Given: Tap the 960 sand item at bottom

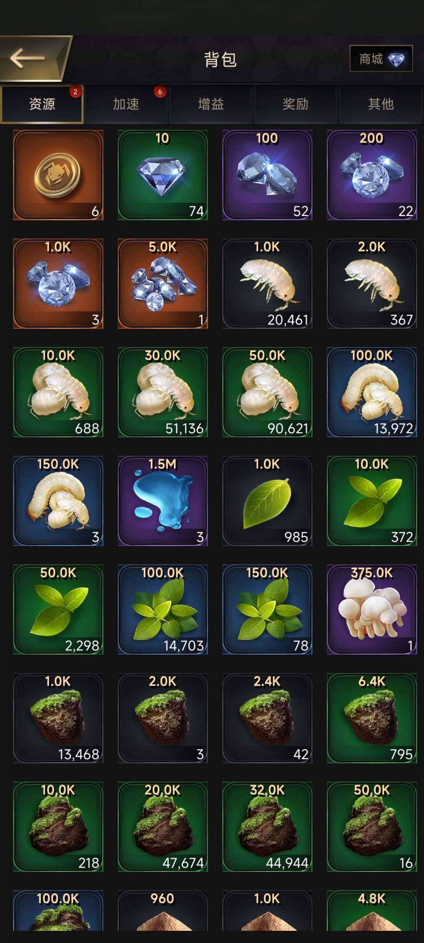Looking at the screenshot, I should pyautogui.click(x=163, y=910).
